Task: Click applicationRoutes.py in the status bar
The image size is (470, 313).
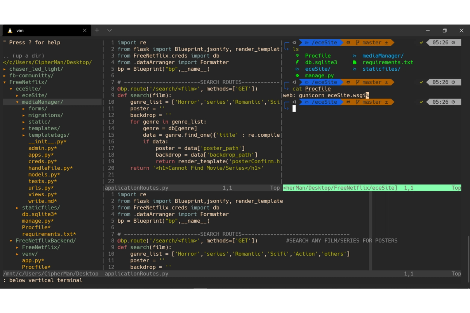Action: 136,273
